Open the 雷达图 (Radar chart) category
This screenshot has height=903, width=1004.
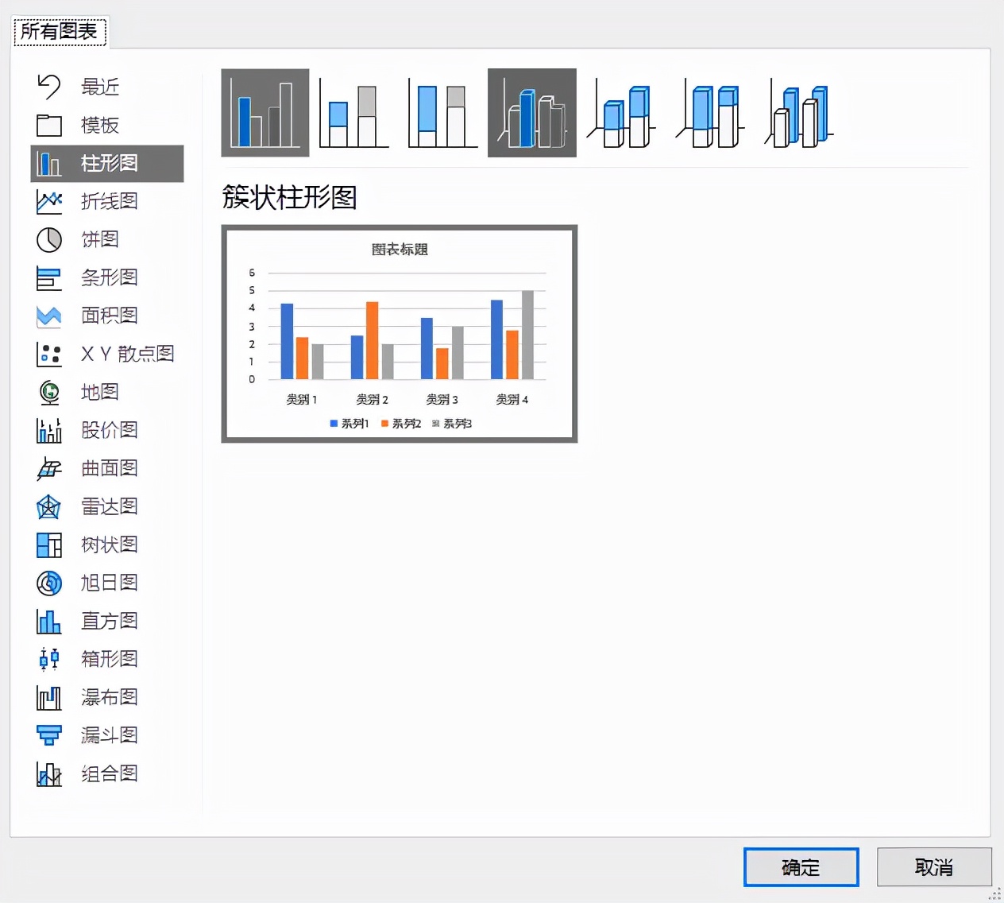[110, 506]
